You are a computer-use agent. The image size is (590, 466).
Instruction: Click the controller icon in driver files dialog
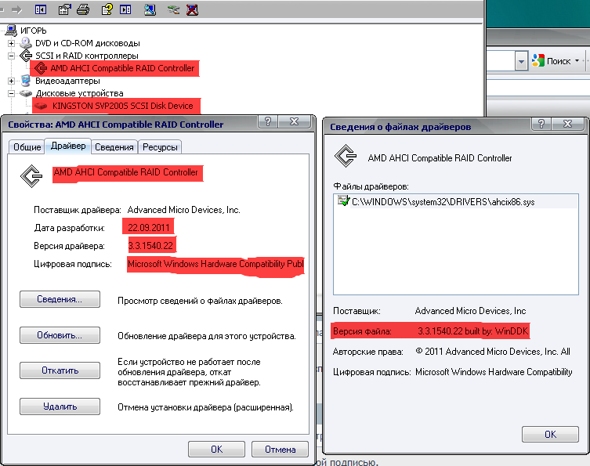tap(346, 156)
